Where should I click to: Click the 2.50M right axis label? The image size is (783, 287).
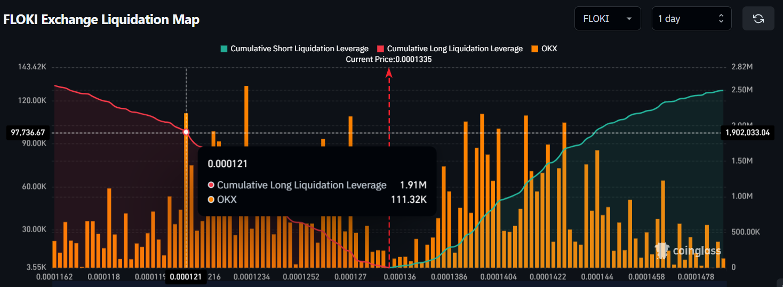[x=741, y=89]
